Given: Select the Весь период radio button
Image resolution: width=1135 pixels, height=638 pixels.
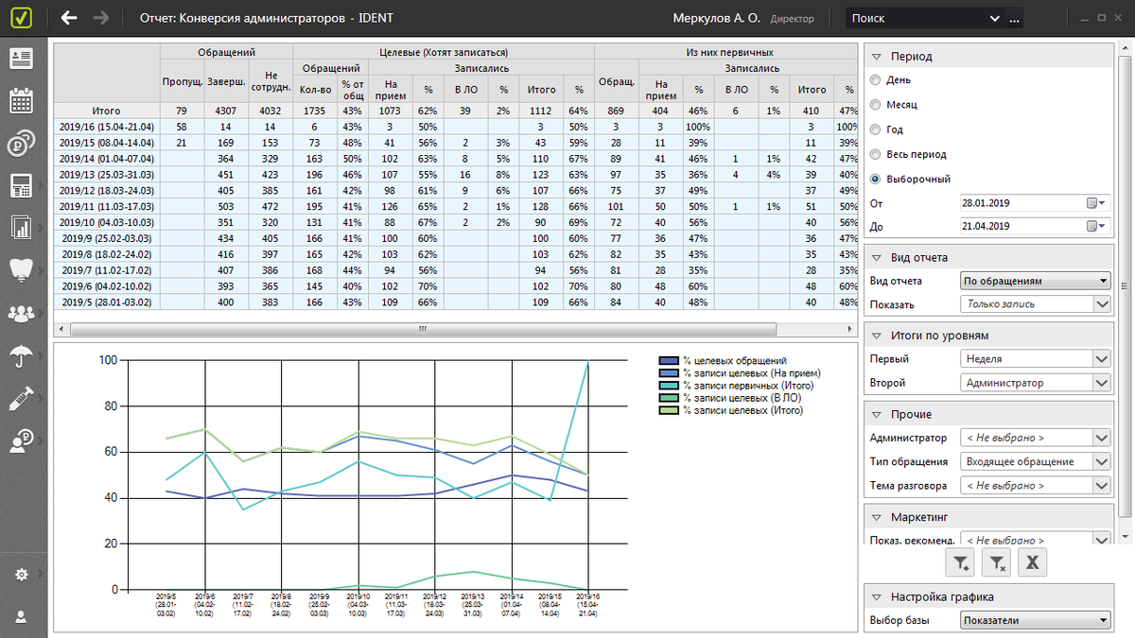Looking at the screenshot, I should (x=875, y=154).
